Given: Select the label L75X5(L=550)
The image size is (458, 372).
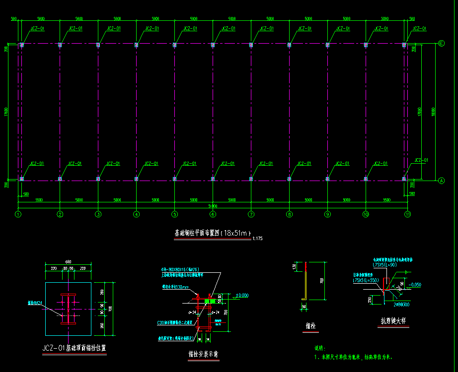Looking at the screenshot, I should coord(366,280).
